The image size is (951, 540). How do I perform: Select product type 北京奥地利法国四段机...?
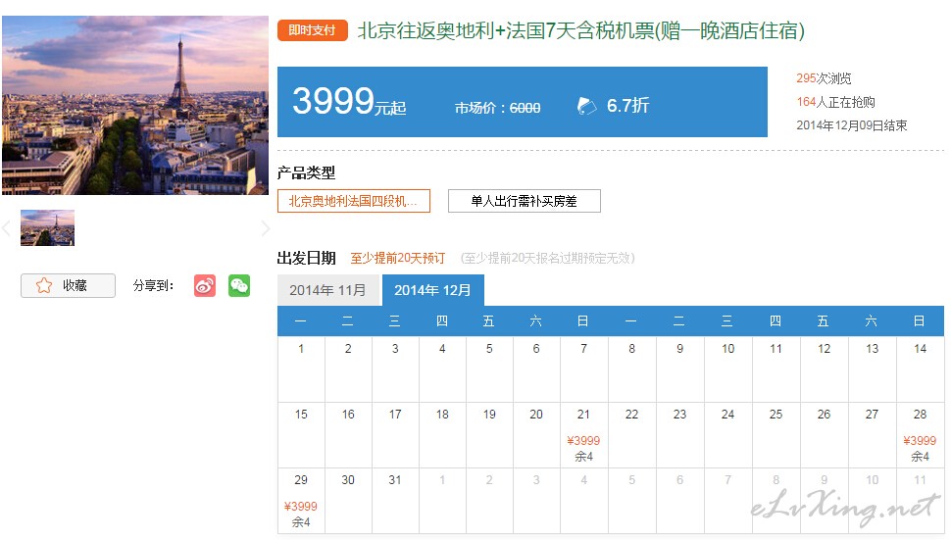click(354, 201)
